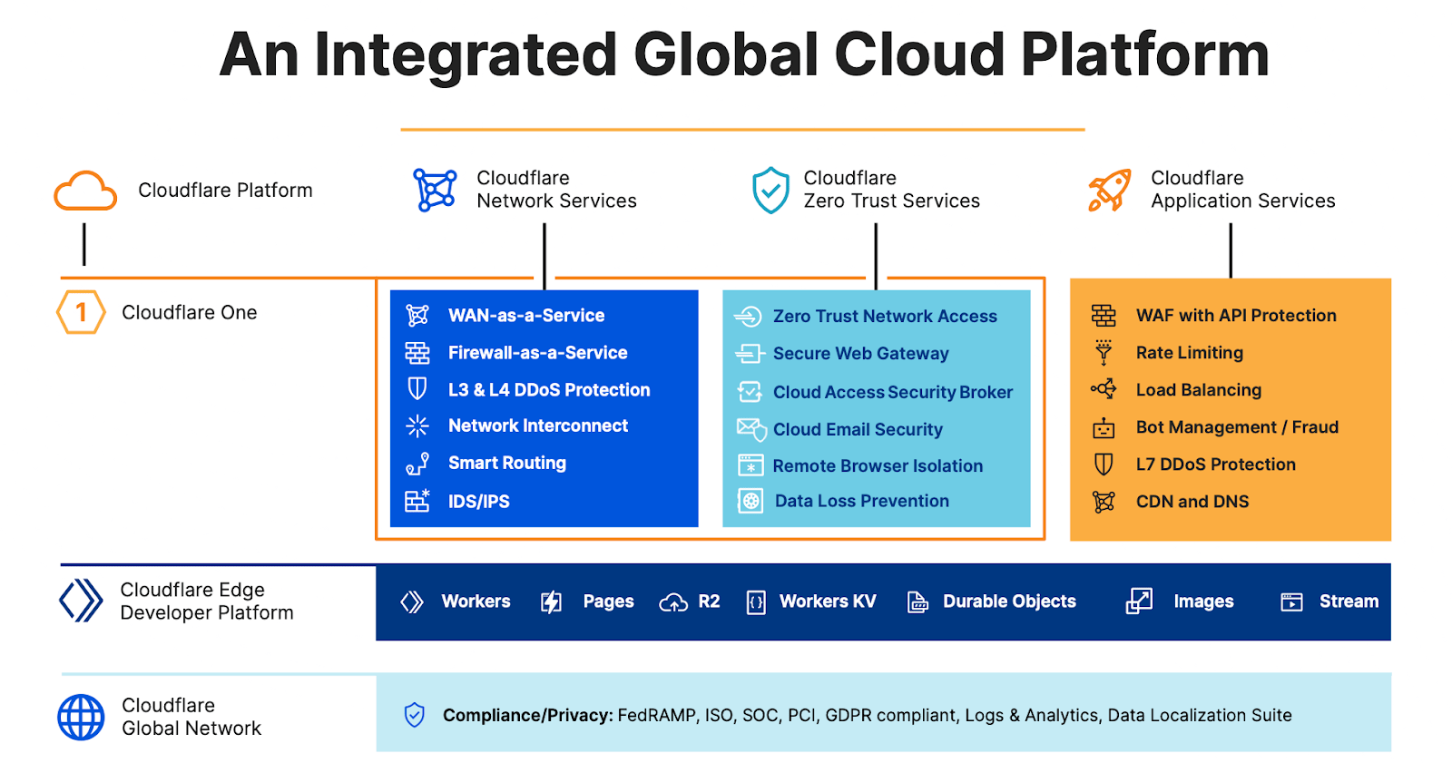Image resolution: width=1452 pixels, height=763 pixels.
Task: Click the Network Services mesh icon
Action: pyautogui.click(x=436, y=190)
